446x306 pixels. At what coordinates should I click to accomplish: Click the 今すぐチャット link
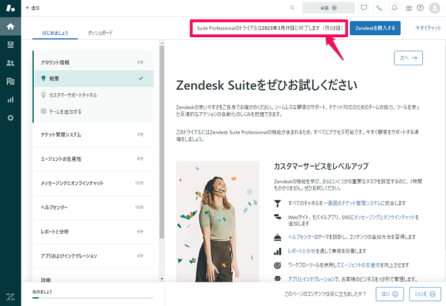[x=428, y=28]
